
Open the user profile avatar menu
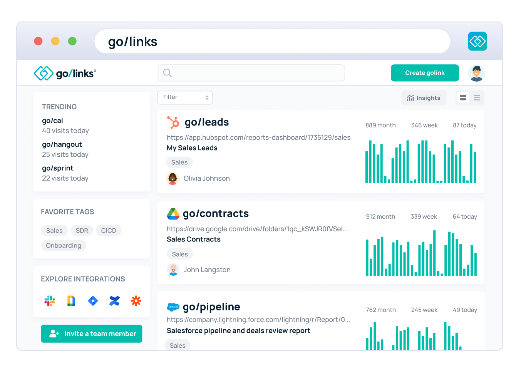[476, 73]
